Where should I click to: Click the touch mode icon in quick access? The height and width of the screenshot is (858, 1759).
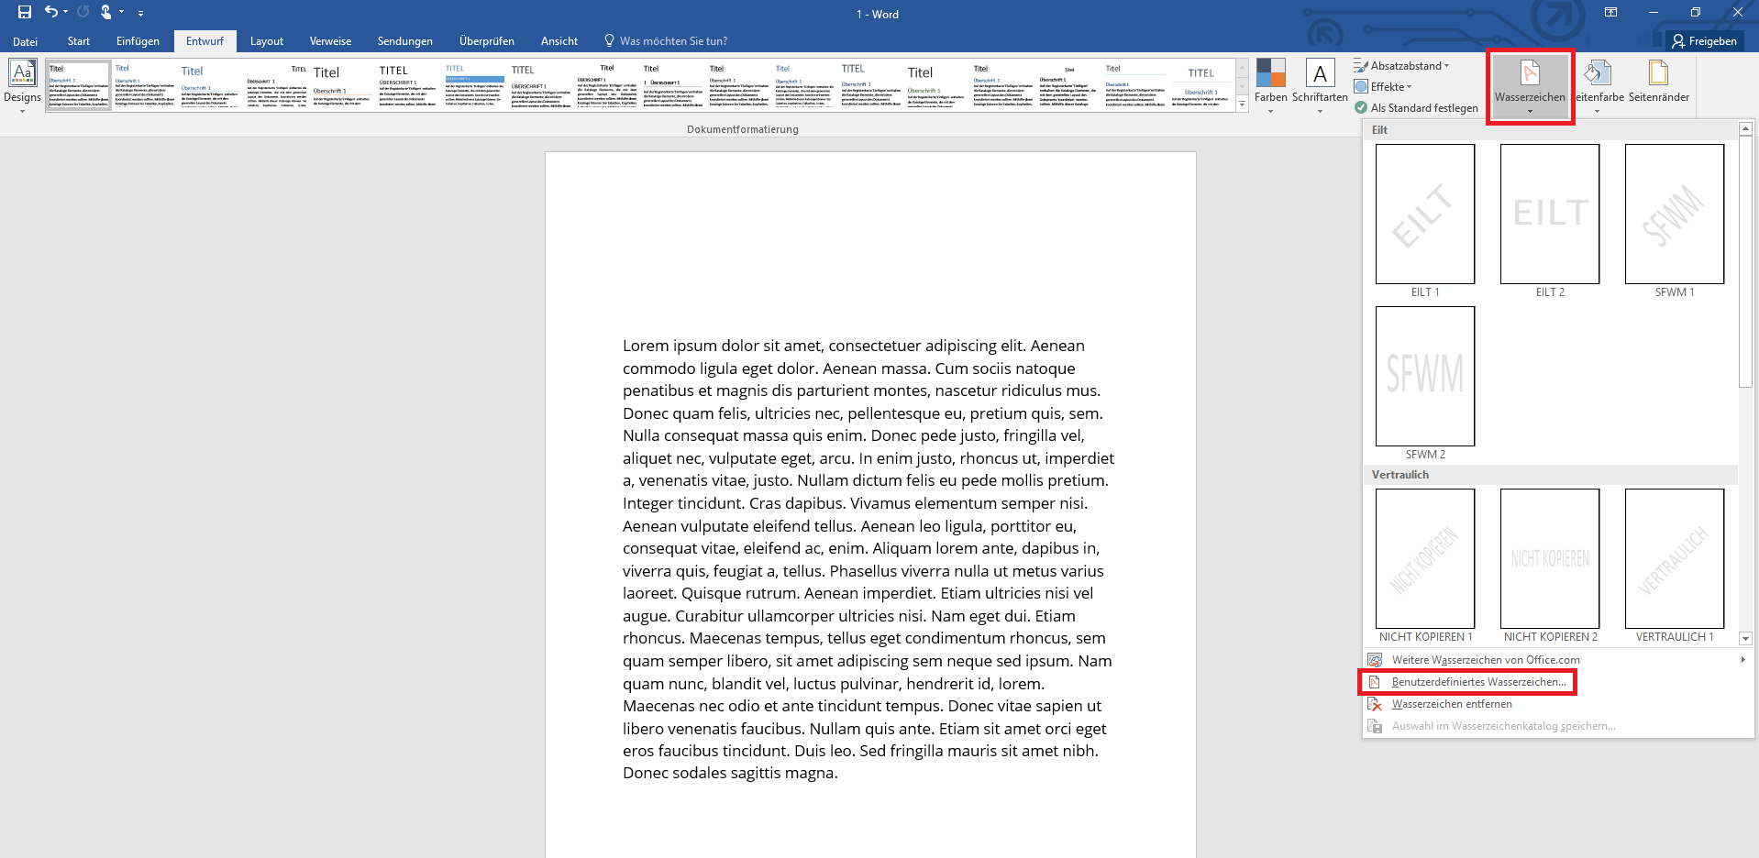tap(106, 12)
